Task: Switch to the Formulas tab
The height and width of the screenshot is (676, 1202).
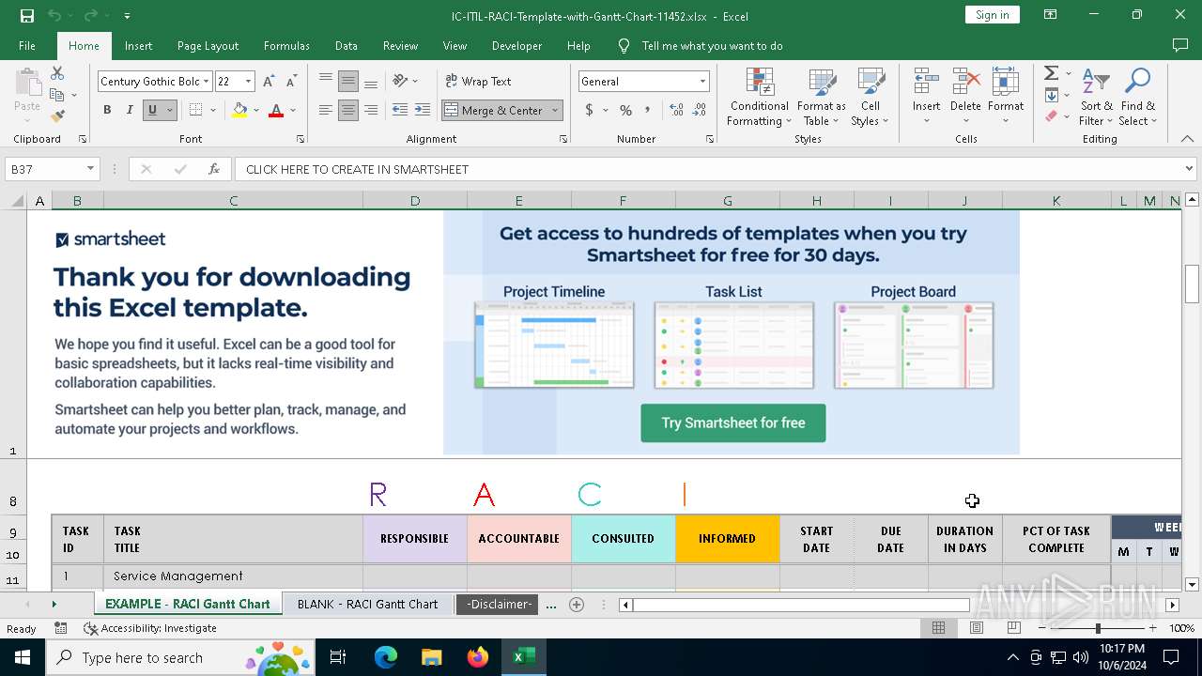Action: point(286,45)
